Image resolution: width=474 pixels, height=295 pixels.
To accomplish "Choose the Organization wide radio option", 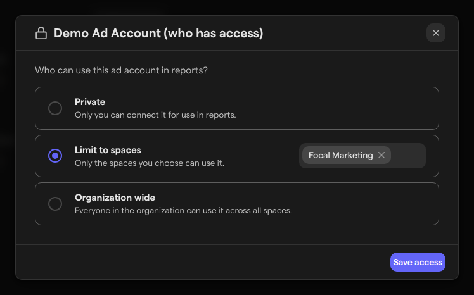I will pos(55,204).
